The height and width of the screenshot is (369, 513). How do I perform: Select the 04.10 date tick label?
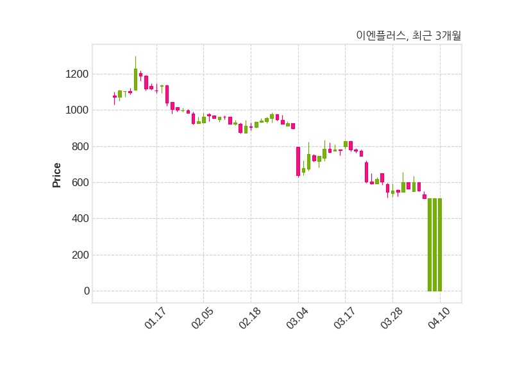tap(439, 318)
